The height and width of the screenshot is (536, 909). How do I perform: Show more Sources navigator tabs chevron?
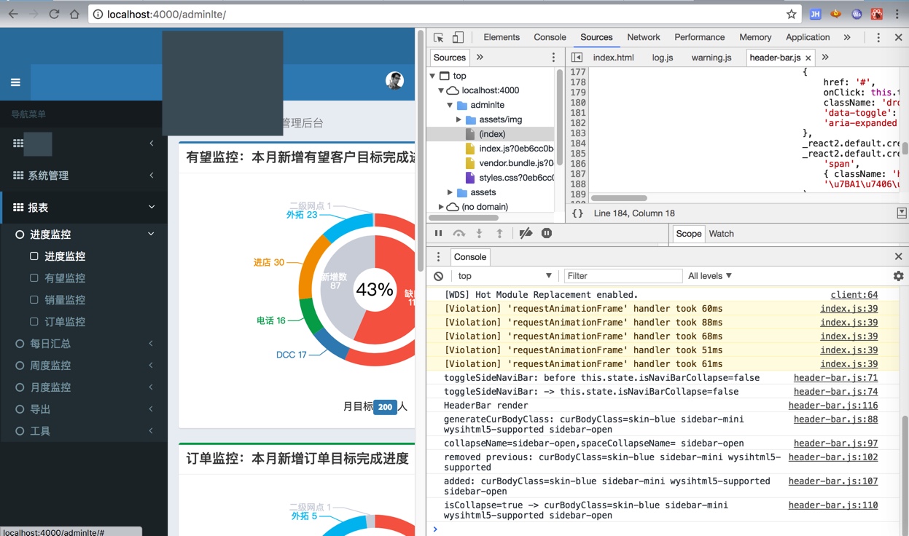[x=480, y=58]
